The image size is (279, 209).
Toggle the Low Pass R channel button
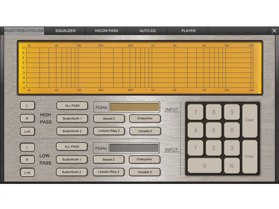point(27,160)
